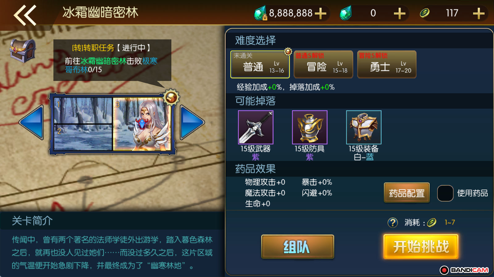View the 15级武器 purple weapon drop
494x277 pixels.
256,127
